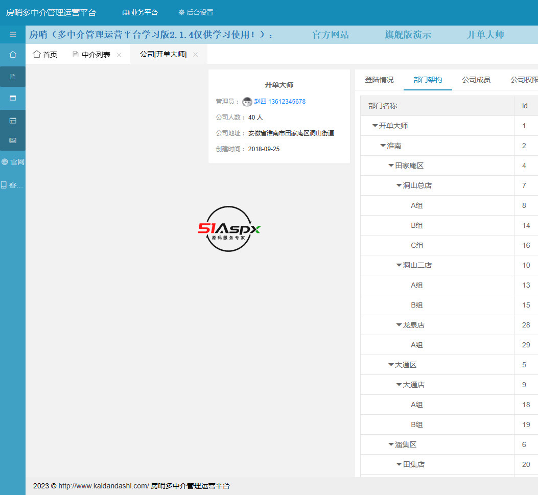Close the 公司[开单大师] tab
538x495 pixels.
(195, 55)
